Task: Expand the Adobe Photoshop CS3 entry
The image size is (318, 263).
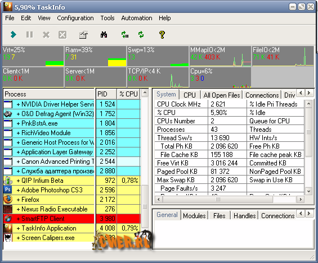Action: click(18, 190)
